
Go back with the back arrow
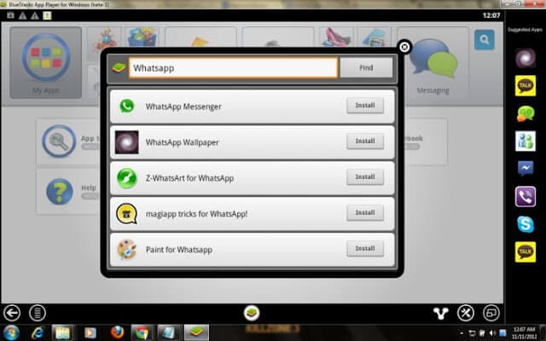[12, 313]
